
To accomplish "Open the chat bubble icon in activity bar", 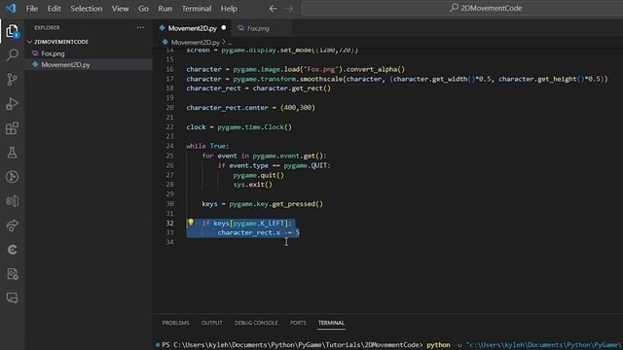I will click(x=13, y=298).
